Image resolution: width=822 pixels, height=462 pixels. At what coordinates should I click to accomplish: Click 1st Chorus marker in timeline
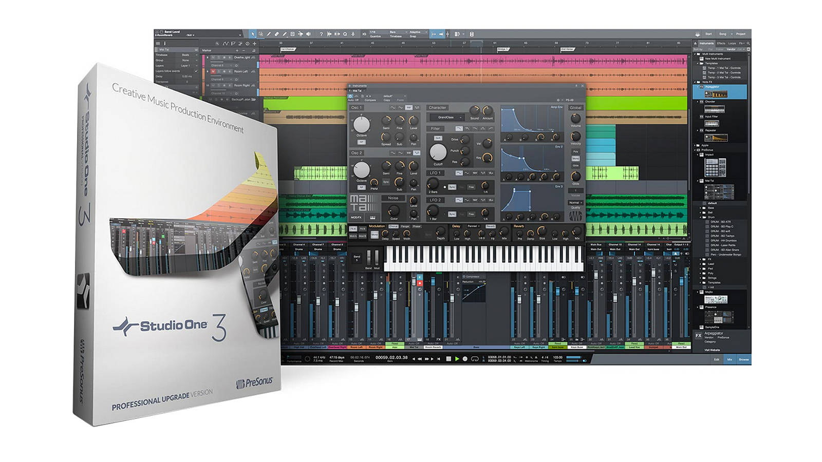click(288, 49)
